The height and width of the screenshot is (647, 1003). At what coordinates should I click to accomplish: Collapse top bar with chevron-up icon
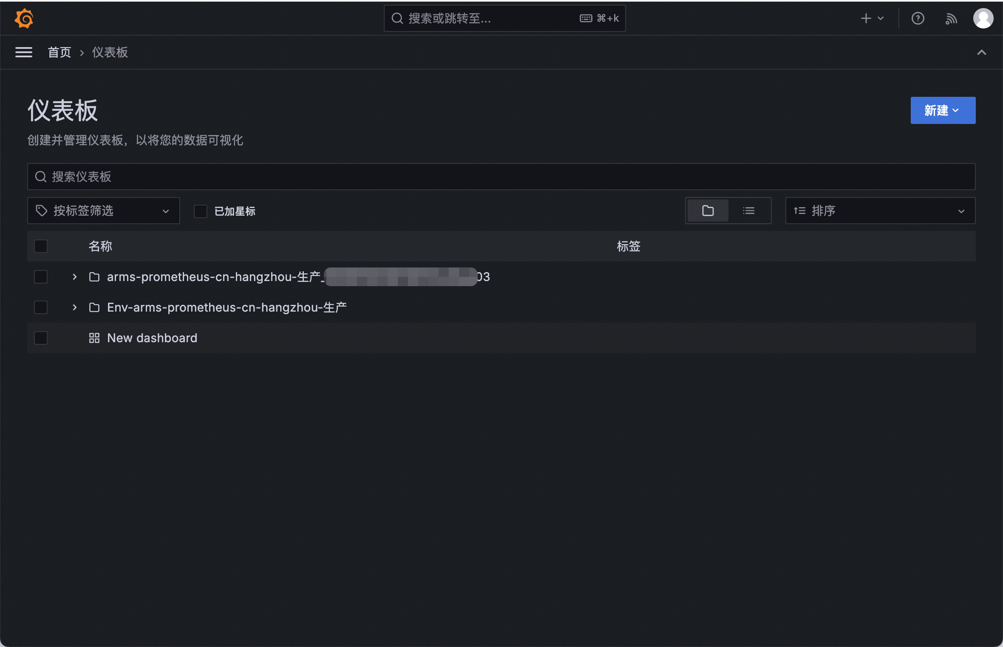(981, 52)
